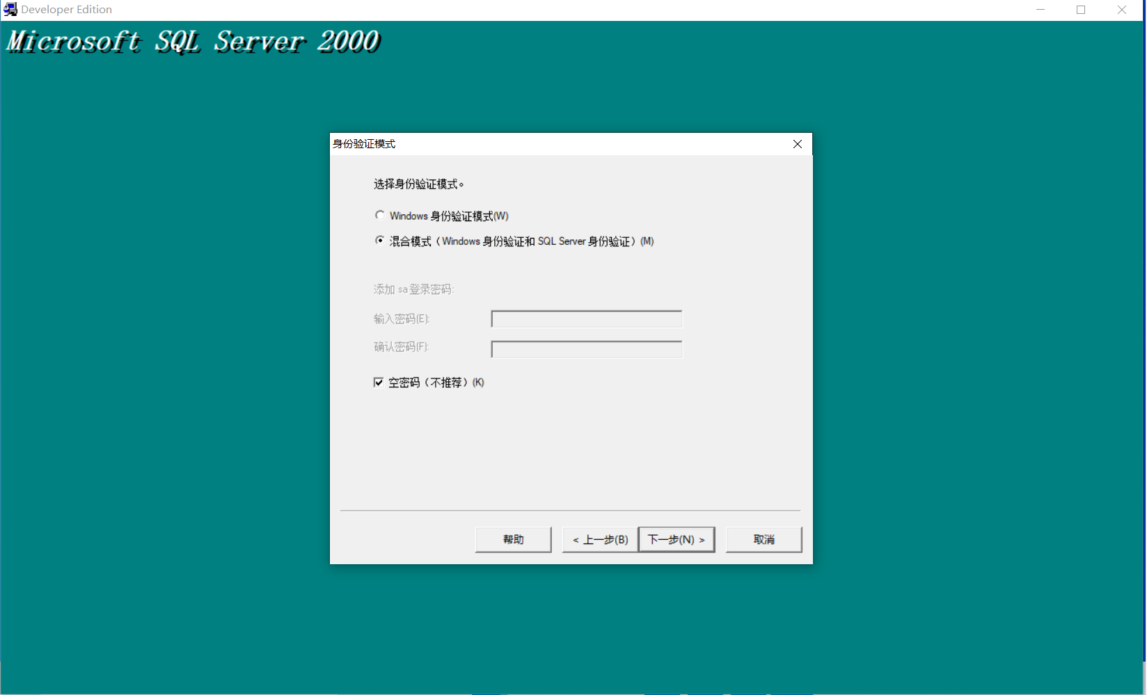Click the 输入密码 password field
This screenshot has height=695, width=1147.
point(587,319)
